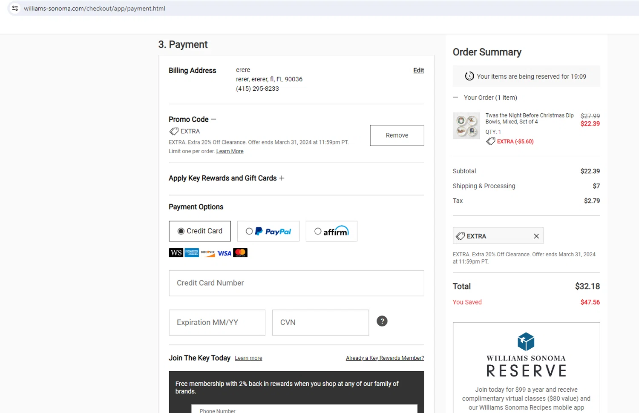Viewport: 639px width, 413px height.
Task: Click the Williams Sonoma Reserve heading
Action: pyautogui.click(x=526, y=365)
